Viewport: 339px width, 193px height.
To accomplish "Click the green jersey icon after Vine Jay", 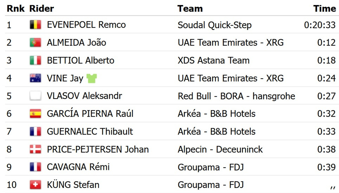I will point(92,78).
